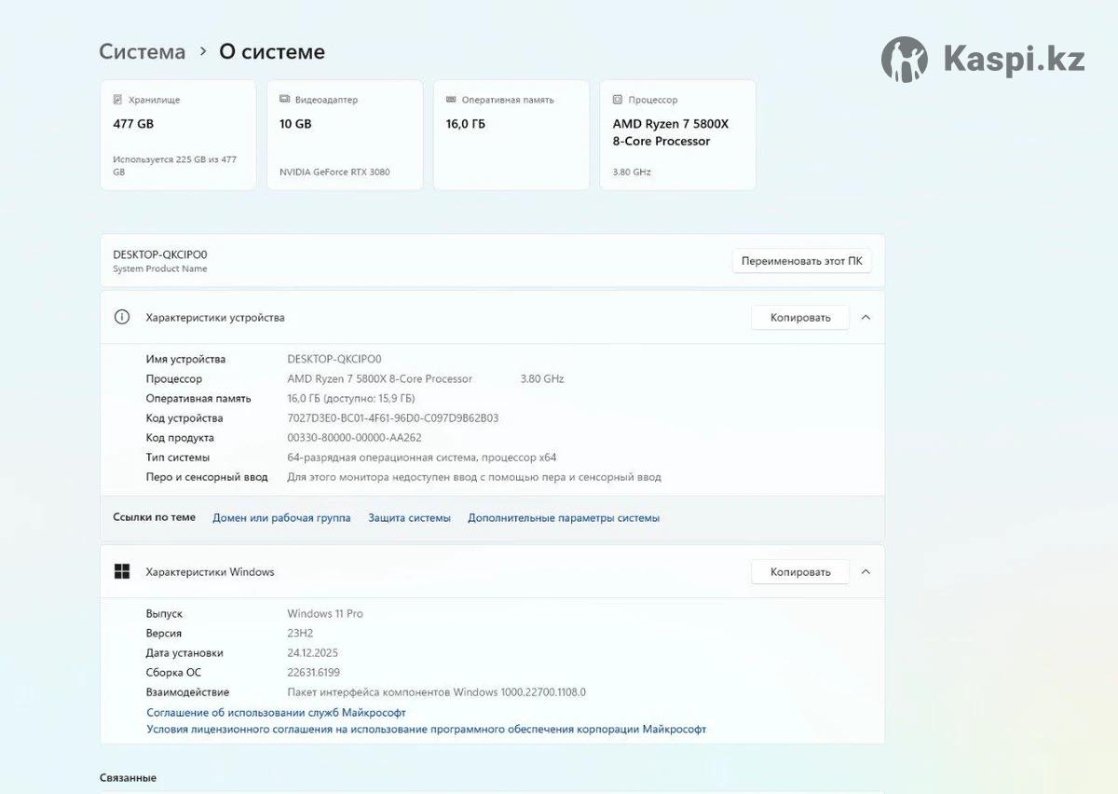The height and width of the screenshot is (794, 1118).
Task: Copy device specifications with Копировать button
Action: pos(799,318)
